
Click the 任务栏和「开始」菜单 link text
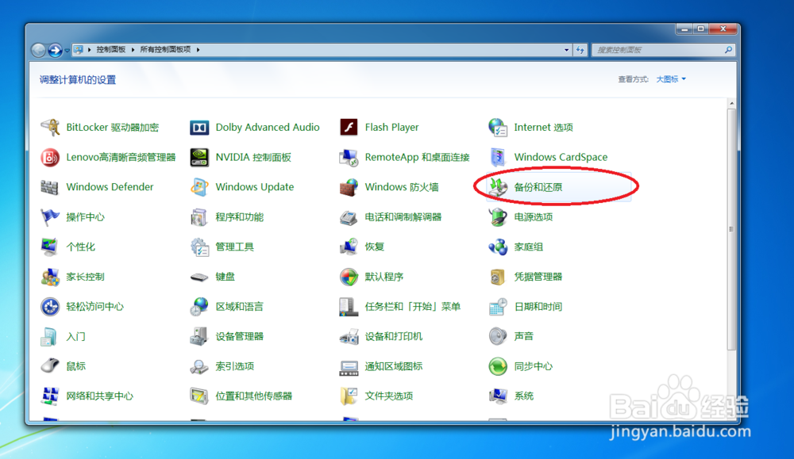coord(412,306)
